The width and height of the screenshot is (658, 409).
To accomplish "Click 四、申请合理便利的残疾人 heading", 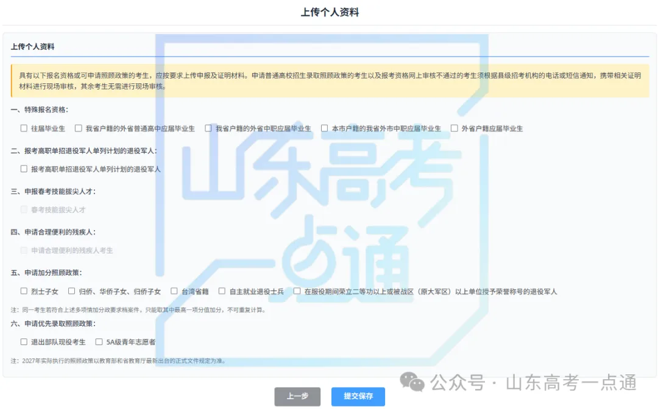I will point(53,232).
